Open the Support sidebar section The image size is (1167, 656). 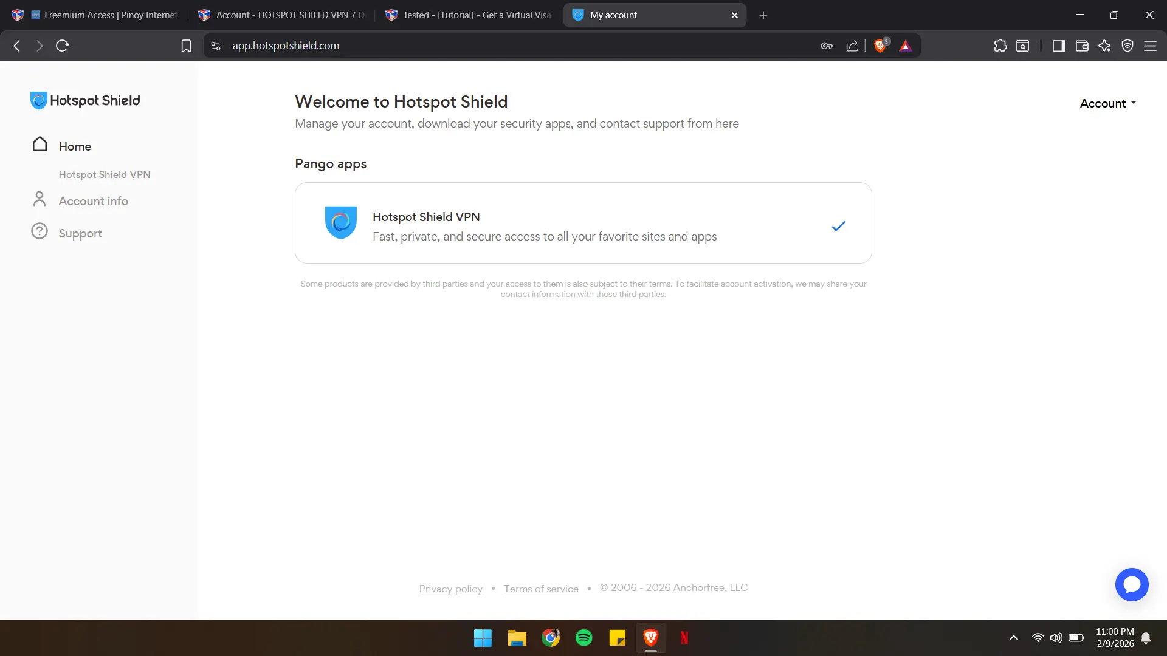click(x=80, y=233)
